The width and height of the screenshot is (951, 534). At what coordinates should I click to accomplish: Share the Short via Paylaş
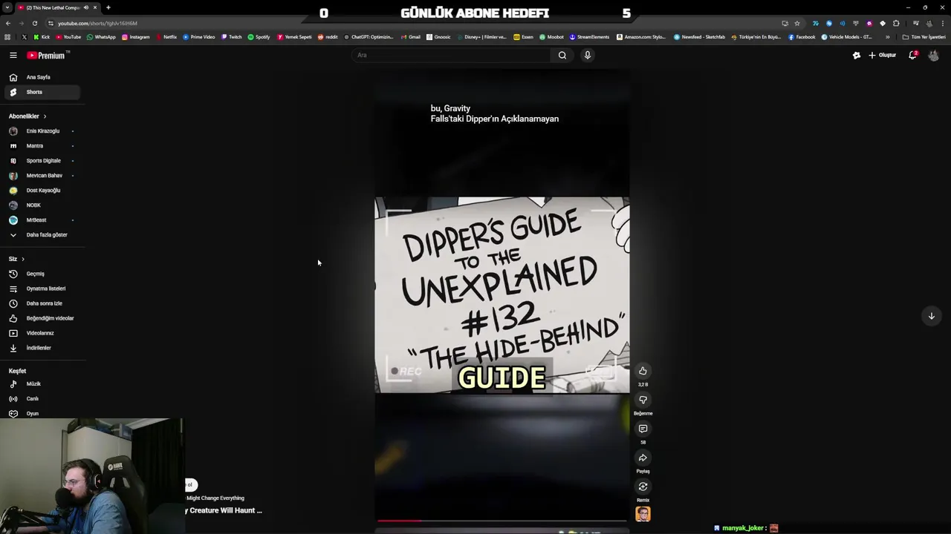pyautogui.click(x=643, y=458)
